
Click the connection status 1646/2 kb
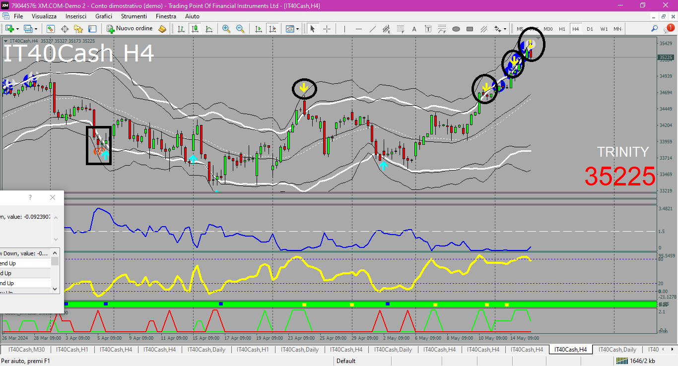click(x=635, y=361)
